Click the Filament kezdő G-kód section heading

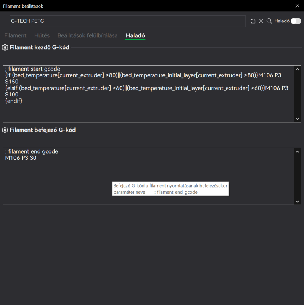40,47
